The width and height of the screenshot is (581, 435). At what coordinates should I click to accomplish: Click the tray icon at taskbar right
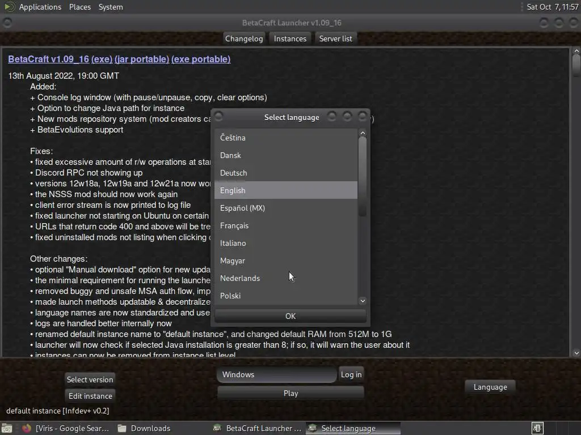537,428
